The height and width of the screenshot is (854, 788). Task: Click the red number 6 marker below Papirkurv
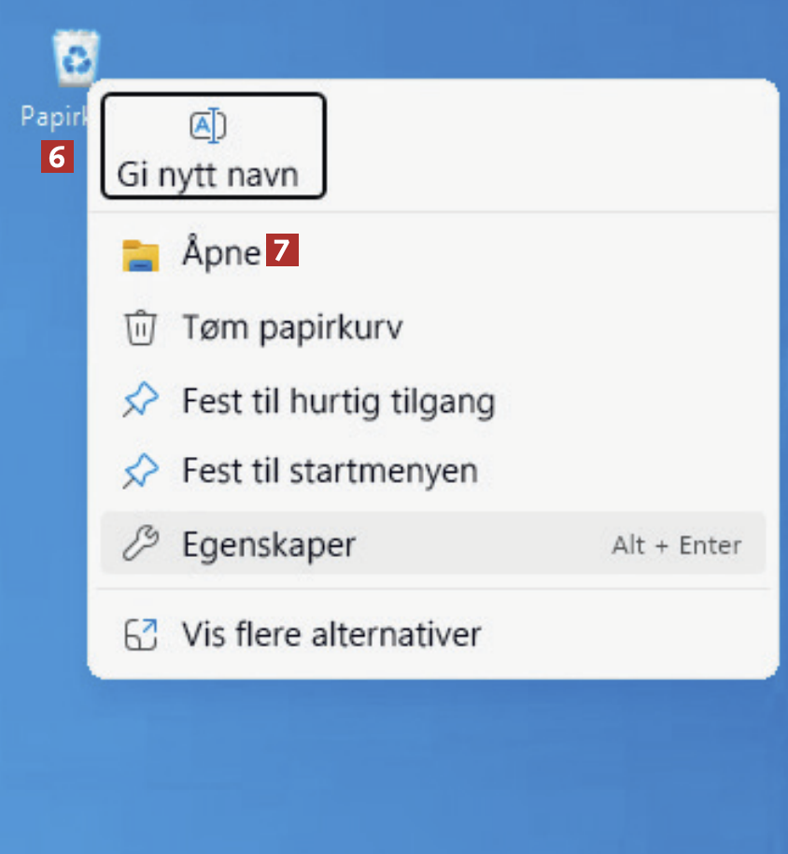click(x=57, y=157)
